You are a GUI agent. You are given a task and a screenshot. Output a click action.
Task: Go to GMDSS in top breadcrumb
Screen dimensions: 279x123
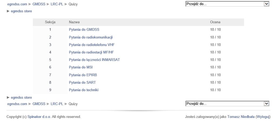39,4
